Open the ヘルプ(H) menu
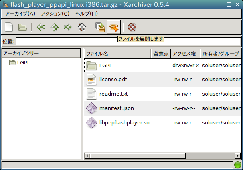The height and width of the screenshot is (170, 243). click(86, 14)
